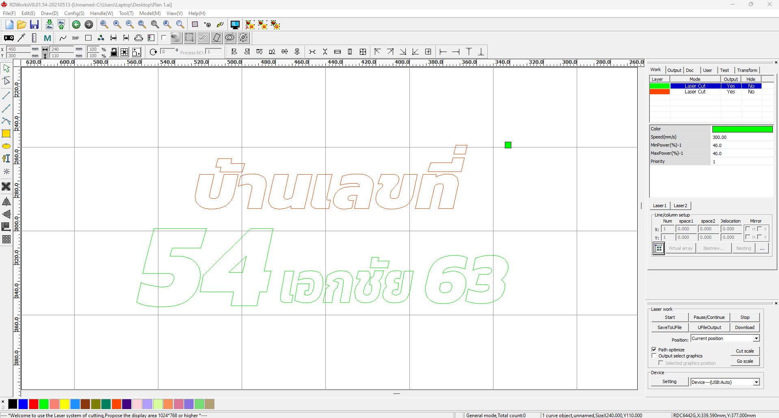Screen dimensions: 779x418
Task: Toggle the aspect ratio lock icon
Action: (114, 52)
